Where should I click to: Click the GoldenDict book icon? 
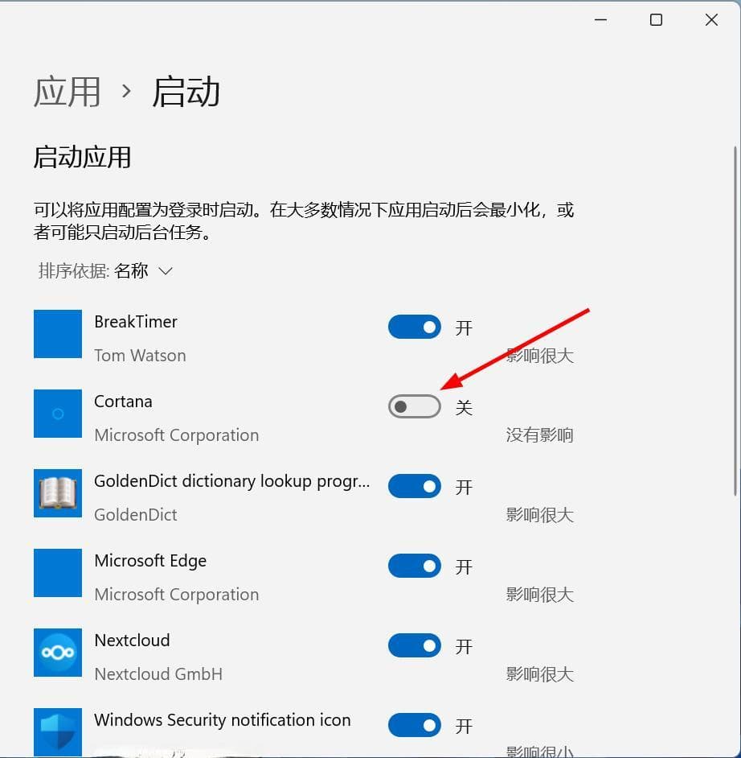58,493
